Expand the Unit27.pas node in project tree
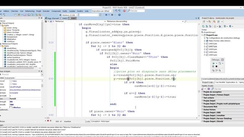Viewport: 244px width, 137px height. 205,46
